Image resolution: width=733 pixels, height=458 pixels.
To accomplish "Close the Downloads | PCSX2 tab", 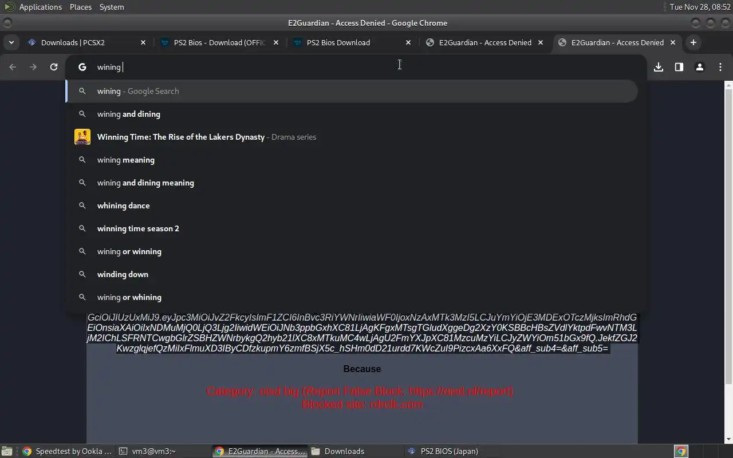I will click(143, 42).
